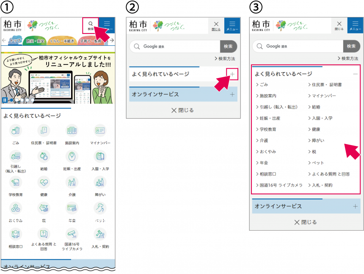364x274 pixels.
Task: Pause the banner slideshow in screen 1
Action: point(5,100)
